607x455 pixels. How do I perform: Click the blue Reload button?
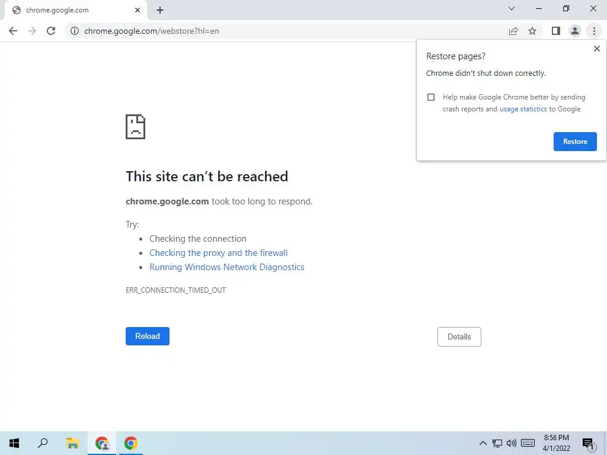tap(148, 337)
